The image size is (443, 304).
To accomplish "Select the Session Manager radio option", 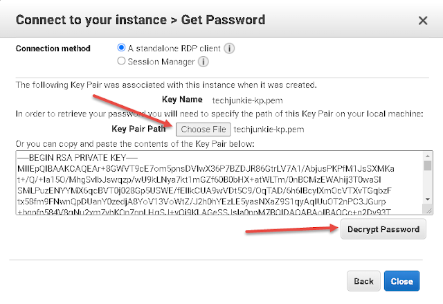I will pos(121,61).
